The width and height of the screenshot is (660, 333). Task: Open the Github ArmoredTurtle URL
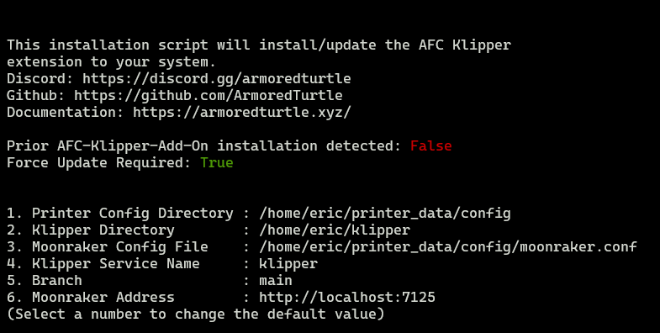point(209,96)
